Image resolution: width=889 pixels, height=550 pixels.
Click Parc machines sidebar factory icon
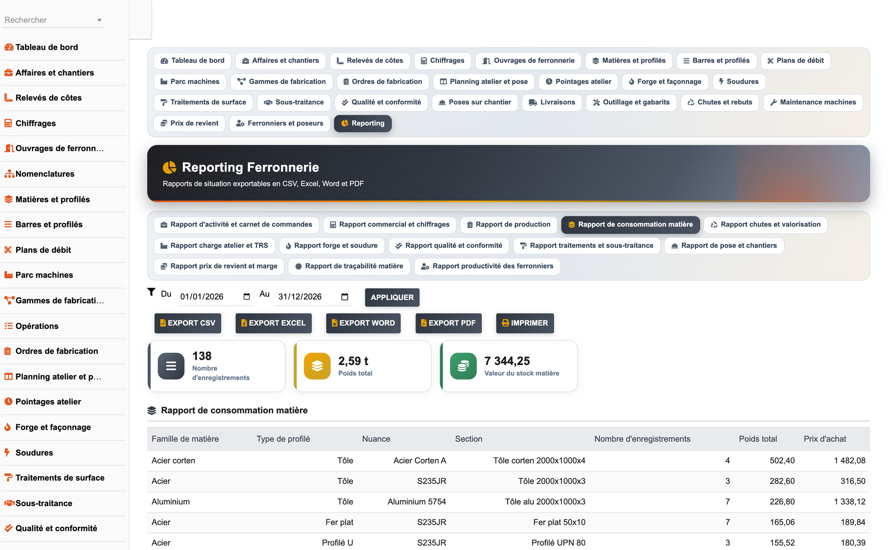pyautogui.click(x=9, y=275)
